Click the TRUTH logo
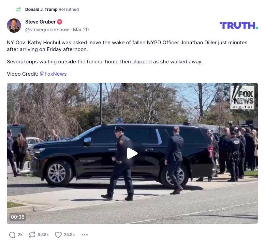 point(239,26)
